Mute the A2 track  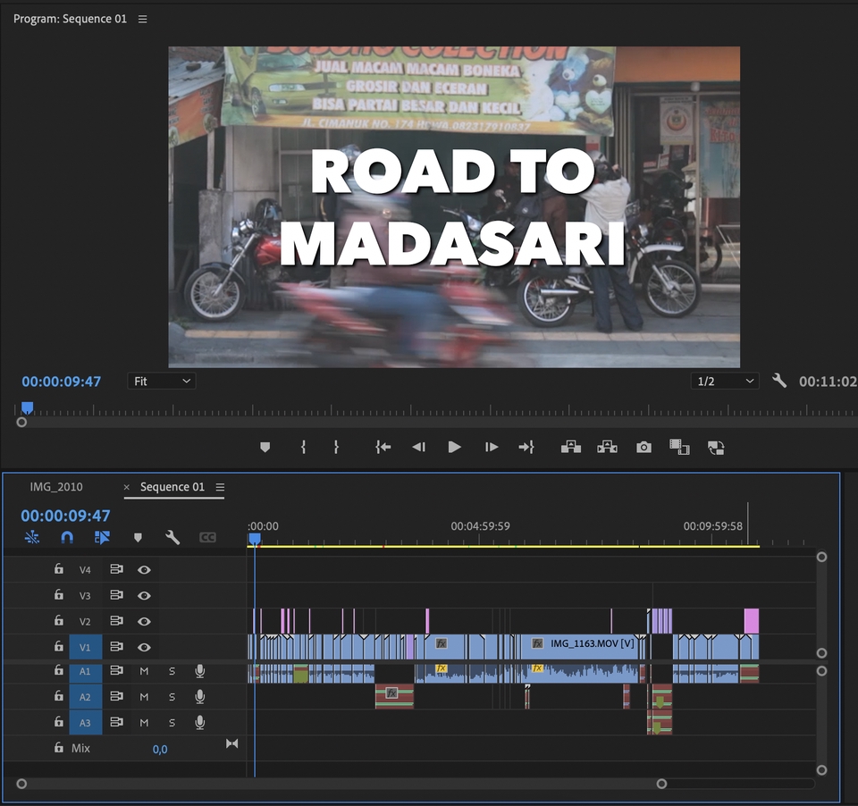pyautogui.click(x=144, y=697)
